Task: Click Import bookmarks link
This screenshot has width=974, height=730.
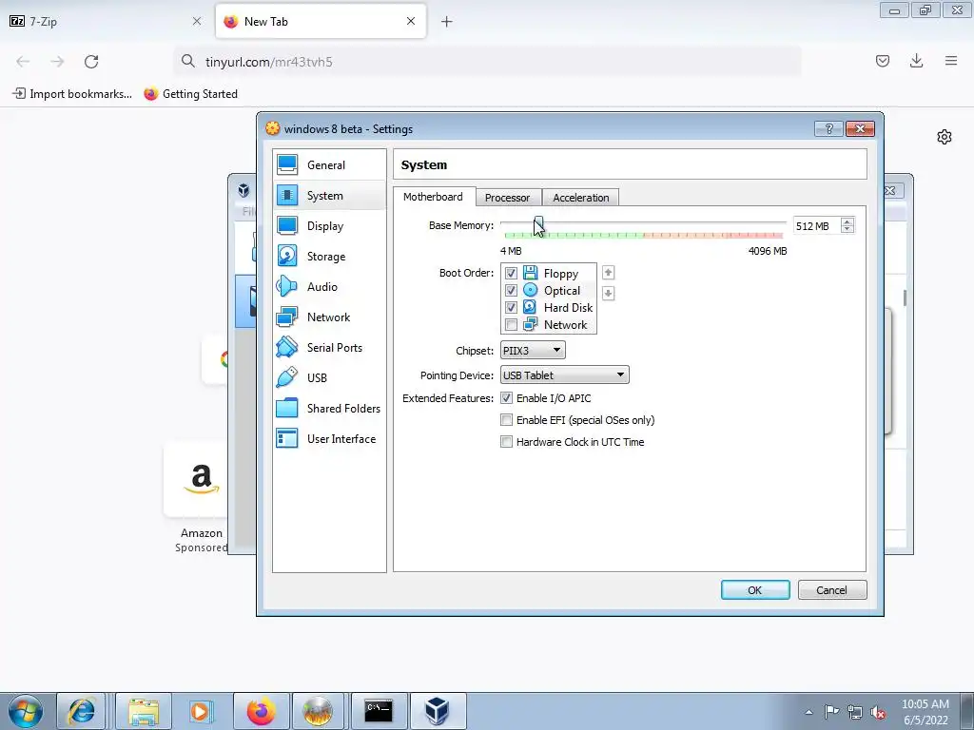Action: [72, 94]
